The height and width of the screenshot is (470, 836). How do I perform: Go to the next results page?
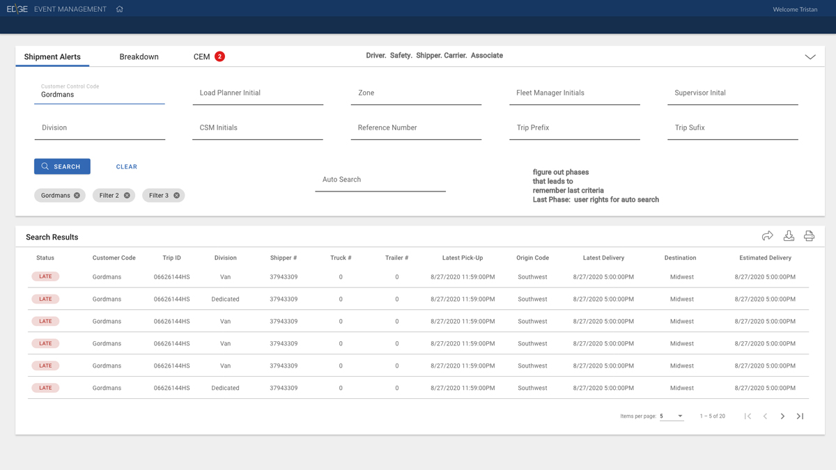coord(782,416)
